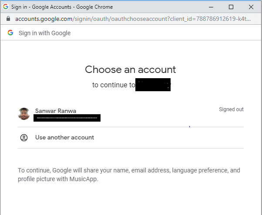Click the 'to continue to' subtitle text
Viewport: 262px width, 215px height.
click(114, 85)
